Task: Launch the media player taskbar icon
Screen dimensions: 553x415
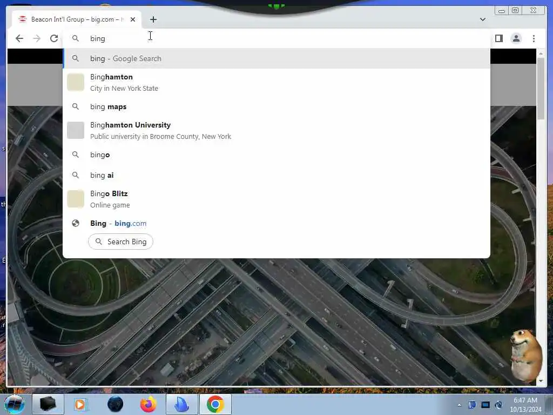Action: (80, 404)
